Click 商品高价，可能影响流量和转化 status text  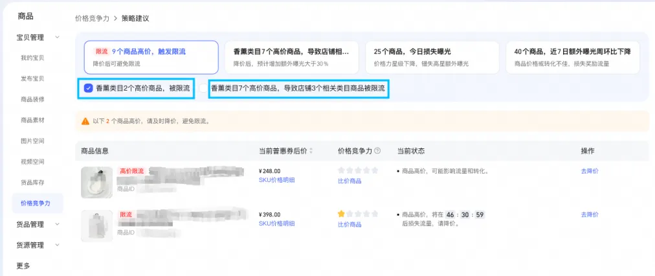click(x=445, y=171)
